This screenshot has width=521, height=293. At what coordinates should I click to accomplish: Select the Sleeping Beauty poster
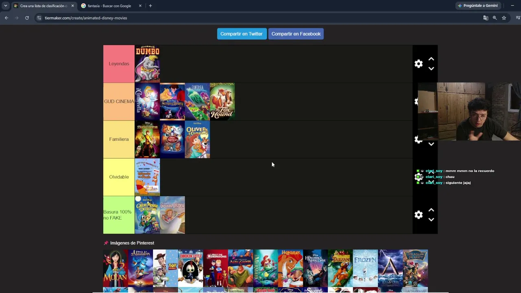tap(172, 101)
